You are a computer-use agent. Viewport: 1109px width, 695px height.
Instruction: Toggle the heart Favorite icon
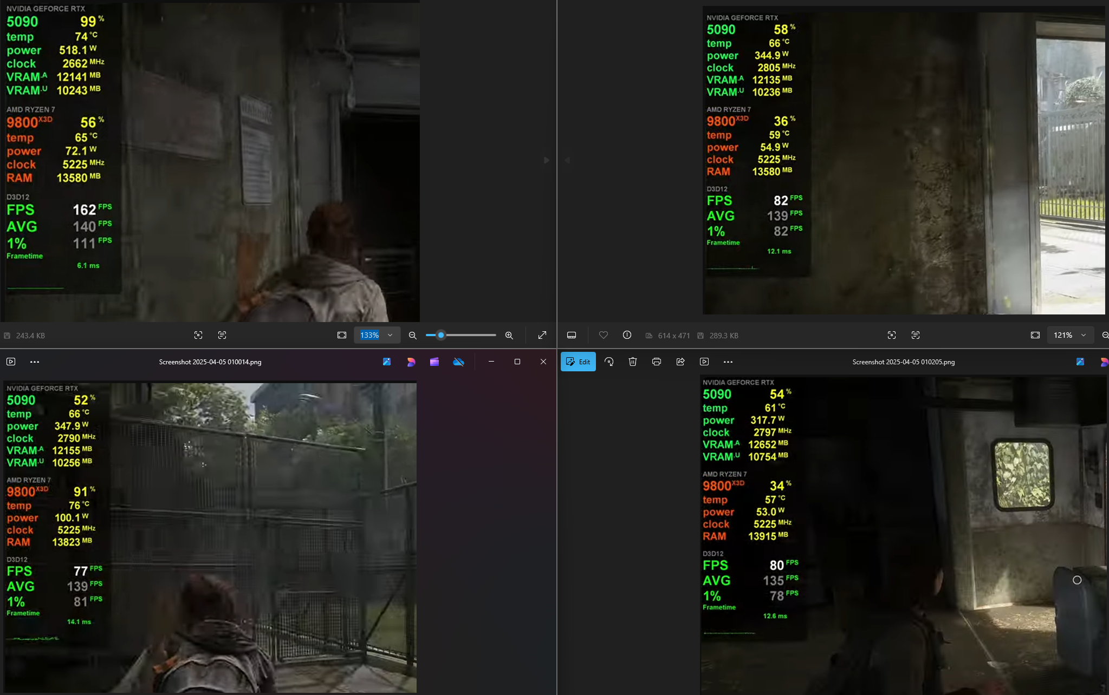tap(603, 335)
